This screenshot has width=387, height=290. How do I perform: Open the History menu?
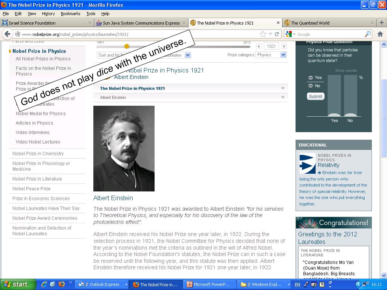point(48,14)
